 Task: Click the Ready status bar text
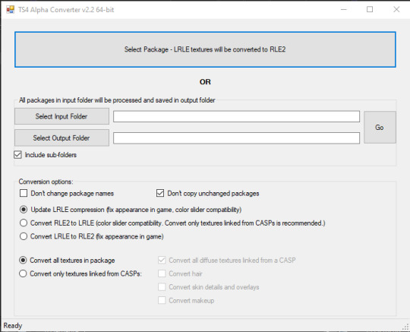(13, 325)
